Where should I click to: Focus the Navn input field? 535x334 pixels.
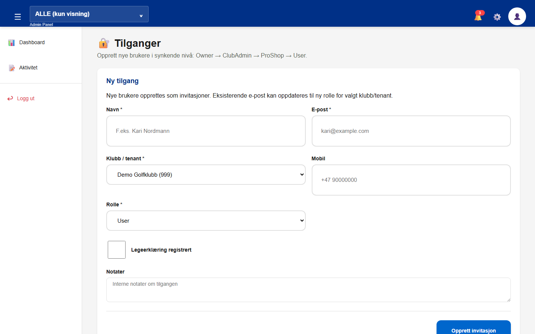pos(206,131)
